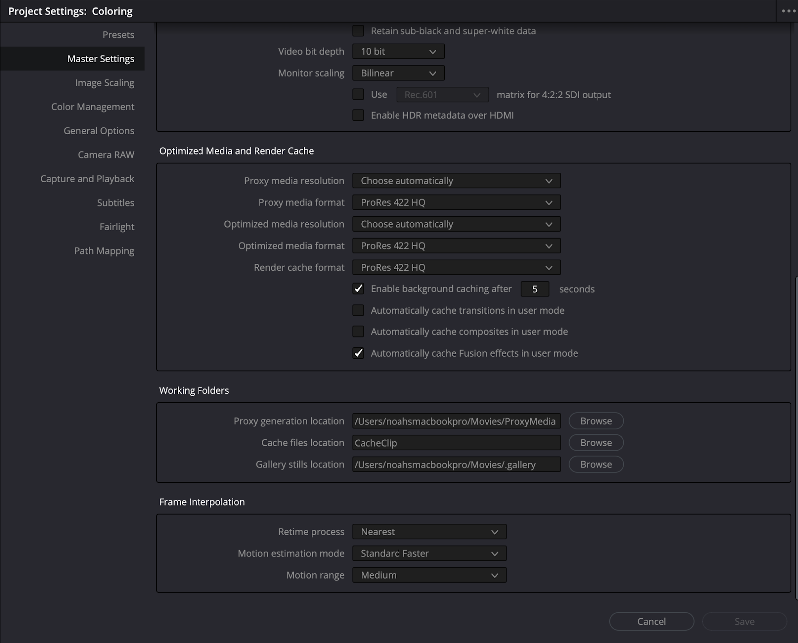Open the Camera RAW section

point(106,155)
